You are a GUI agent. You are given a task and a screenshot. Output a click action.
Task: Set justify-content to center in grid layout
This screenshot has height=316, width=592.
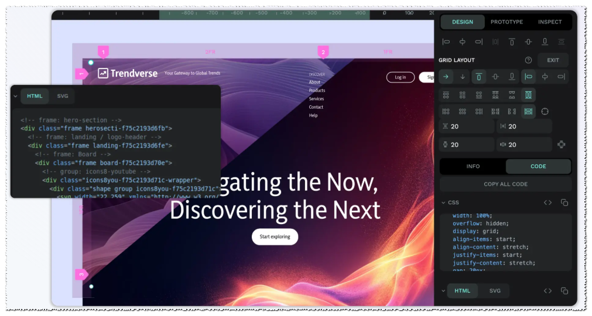point(462,111)
